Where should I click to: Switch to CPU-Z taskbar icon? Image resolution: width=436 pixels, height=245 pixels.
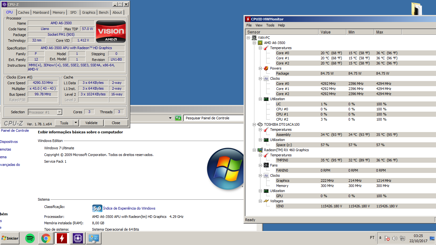pyautogui.click(x=78, y=238)
